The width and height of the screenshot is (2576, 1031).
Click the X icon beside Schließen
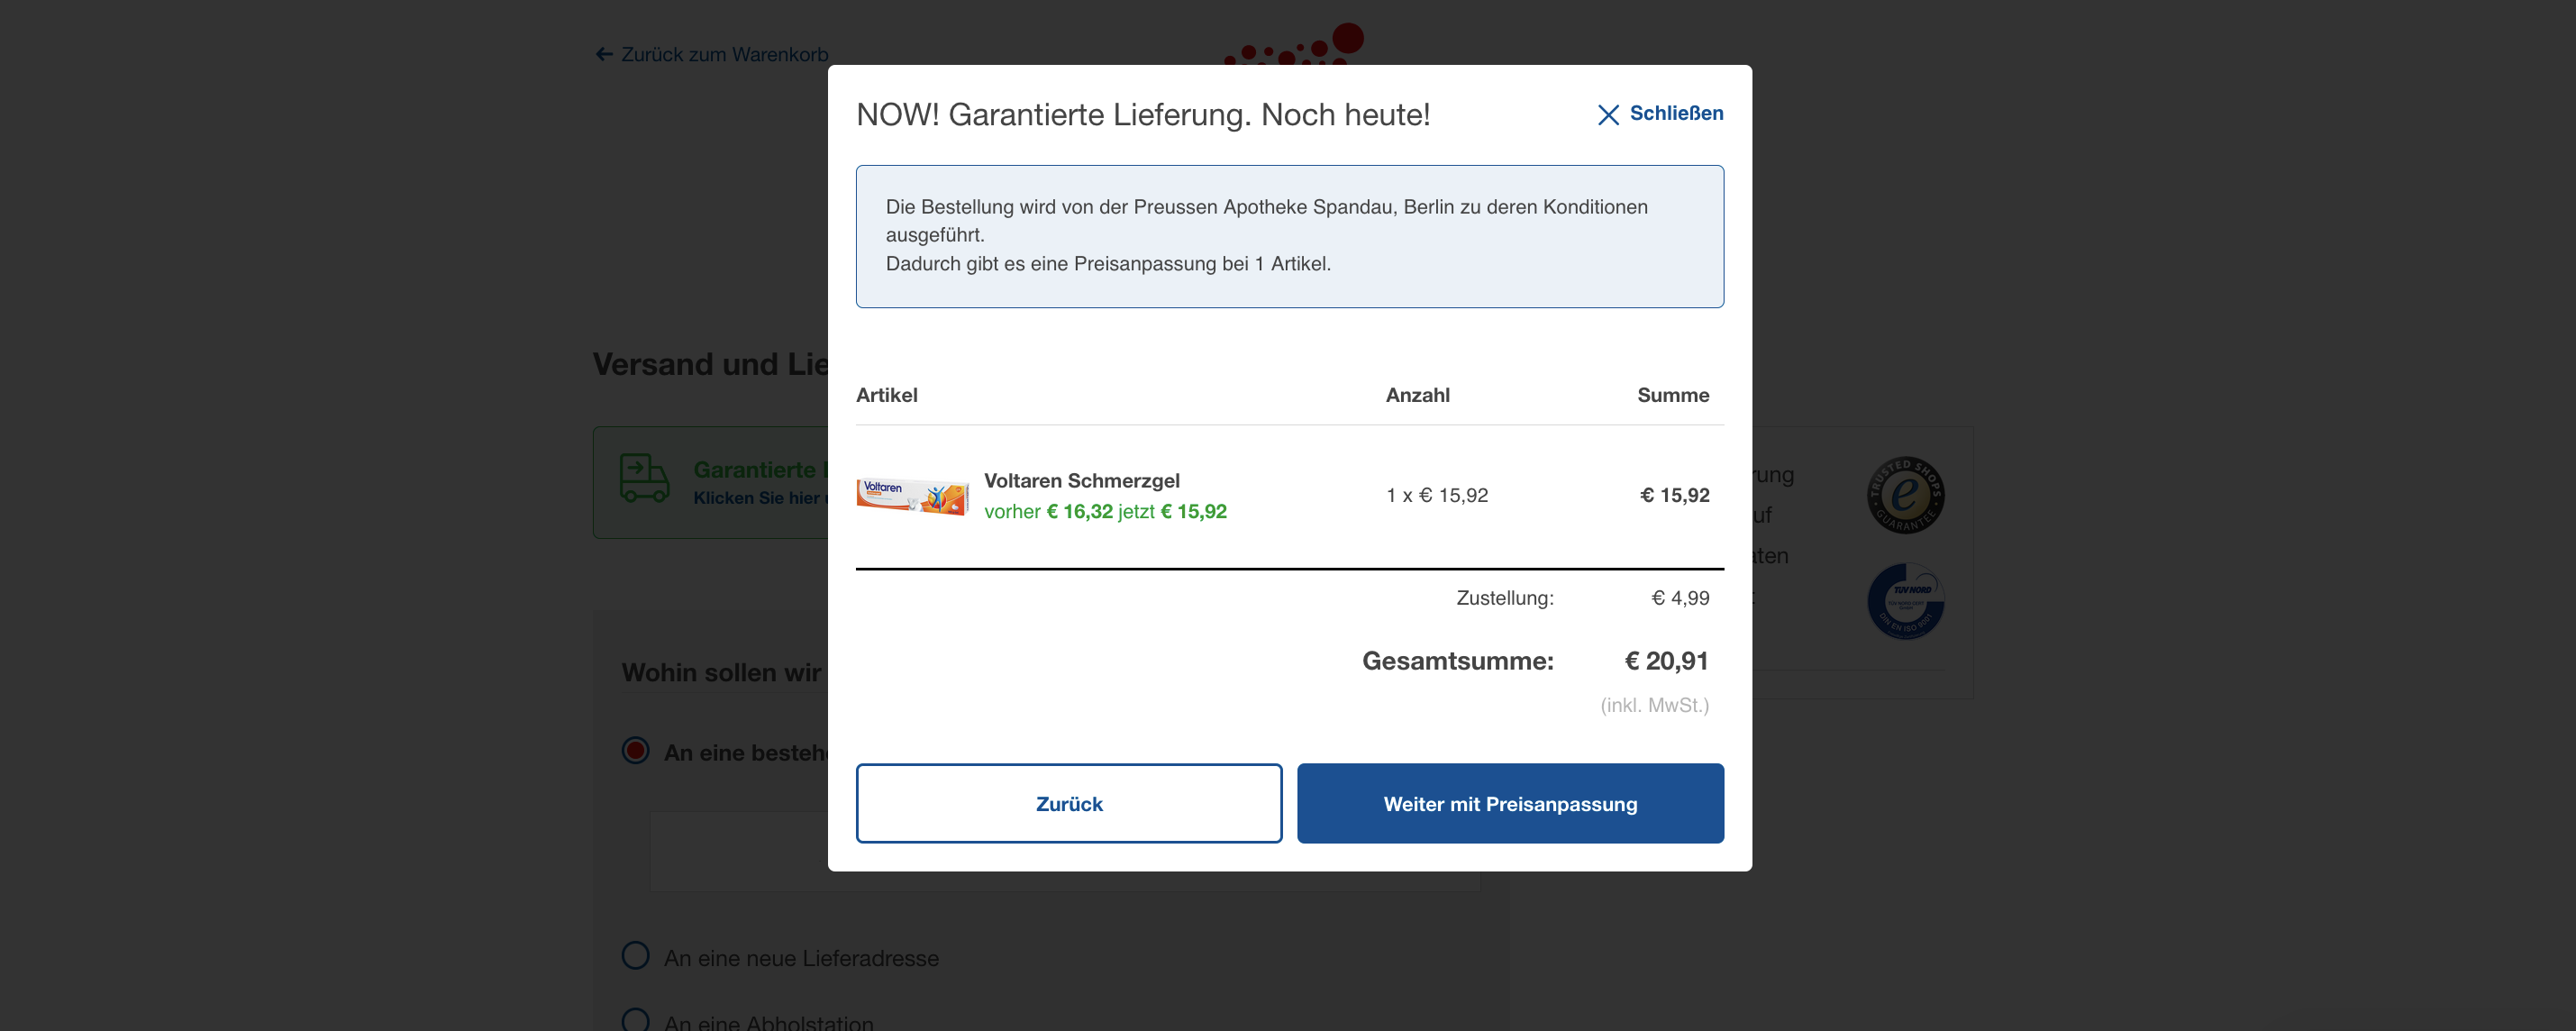[1607, 115]
